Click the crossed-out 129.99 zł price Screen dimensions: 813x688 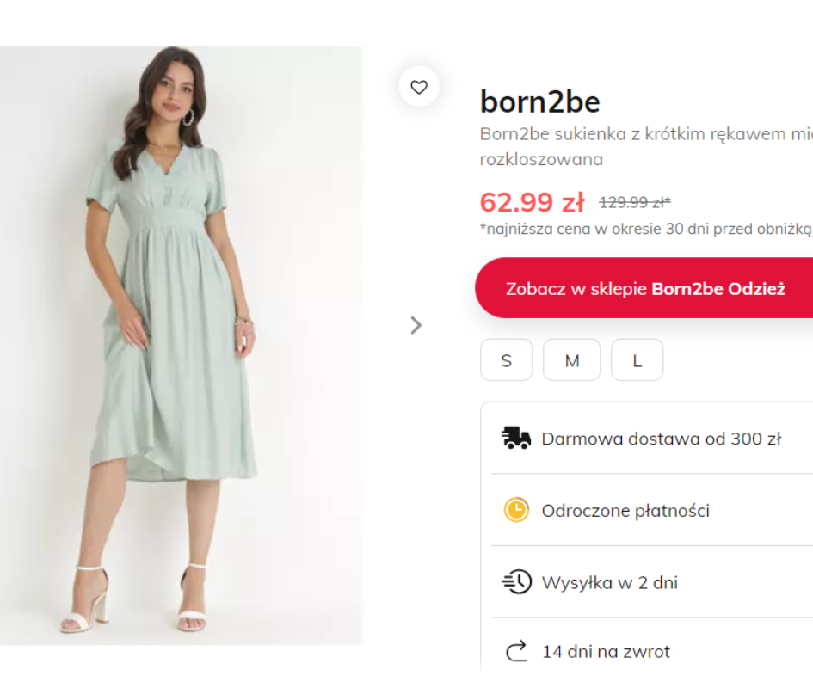[x=634, y=203]
